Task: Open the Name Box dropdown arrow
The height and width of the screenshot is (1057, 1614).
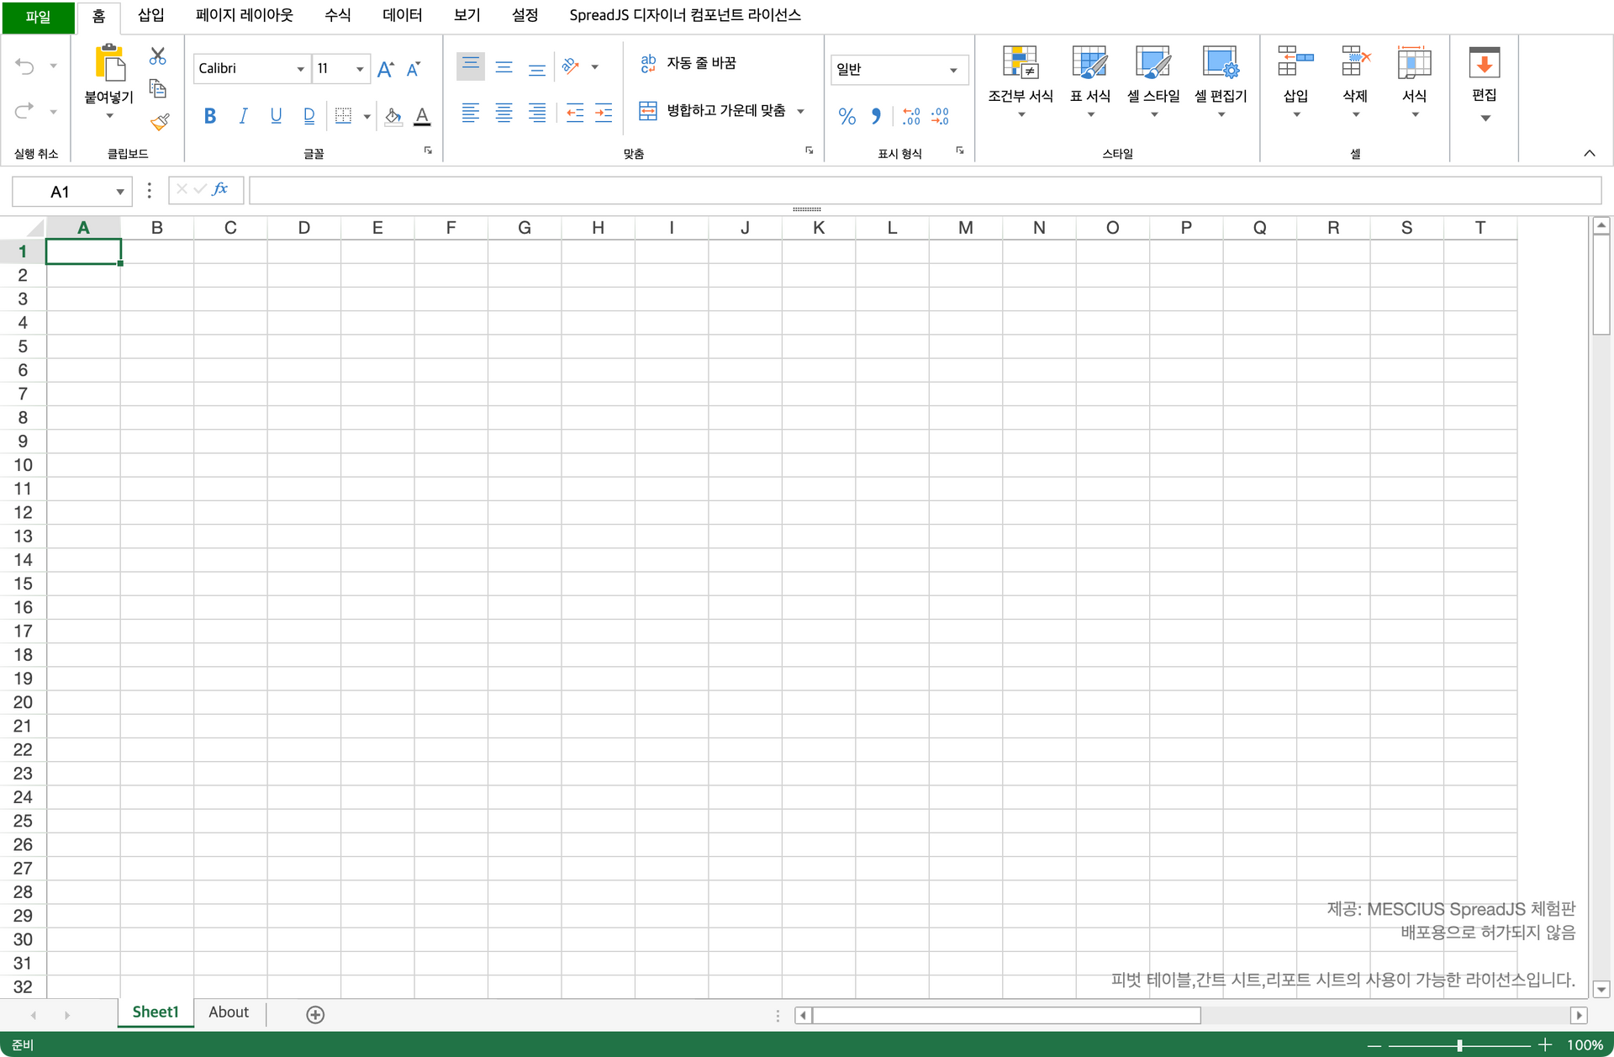Action: 120,192
